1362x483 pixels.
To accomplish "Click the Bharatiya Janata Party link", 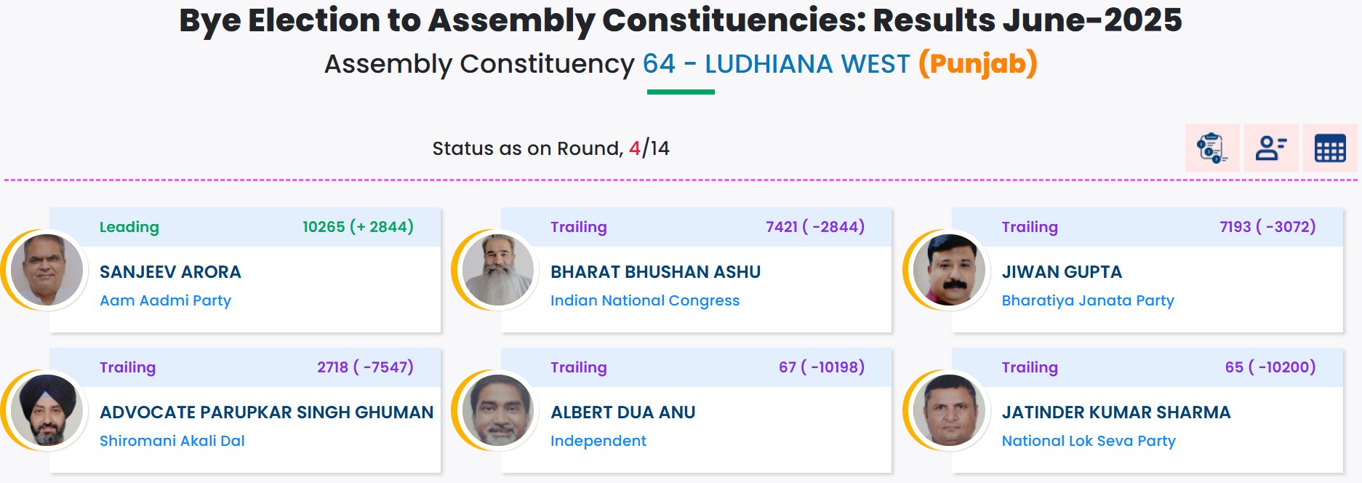I will pos(1088,300).
